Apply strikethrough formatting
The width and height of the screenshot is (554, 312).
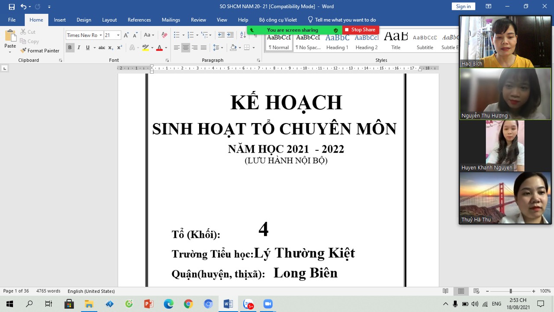(x=102, y=48)
